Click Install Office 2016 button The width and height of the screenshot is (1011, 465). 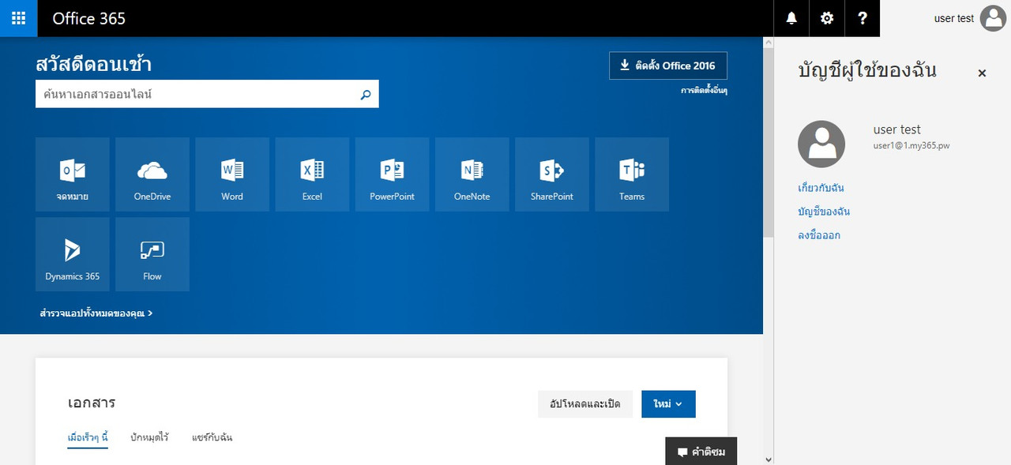click(668, 66)
